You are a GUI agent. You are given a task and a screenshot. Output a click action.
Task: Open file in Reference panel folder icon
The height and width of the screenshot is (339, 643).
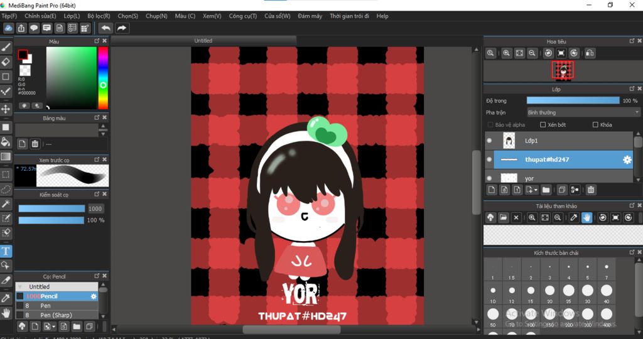tap(503, 218)
